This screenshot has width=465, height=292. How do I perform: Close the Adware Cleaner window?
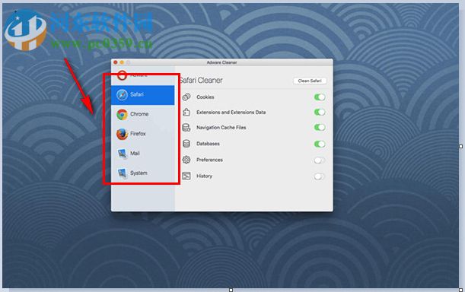click(x=116, y=62)
